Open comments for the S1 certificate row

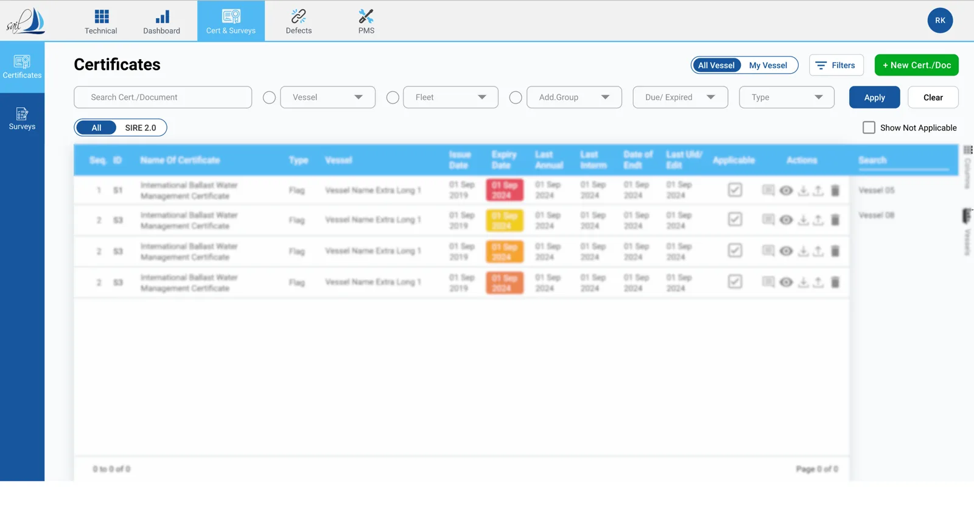pyautogui.click(x=768, y=191)
